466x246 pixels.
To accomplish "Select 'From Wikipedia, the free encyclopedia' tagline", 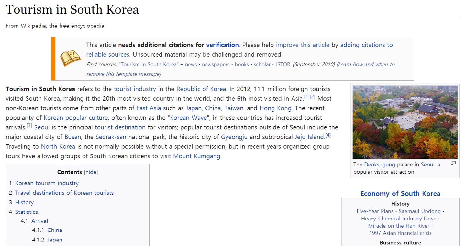I will (55, 26).
